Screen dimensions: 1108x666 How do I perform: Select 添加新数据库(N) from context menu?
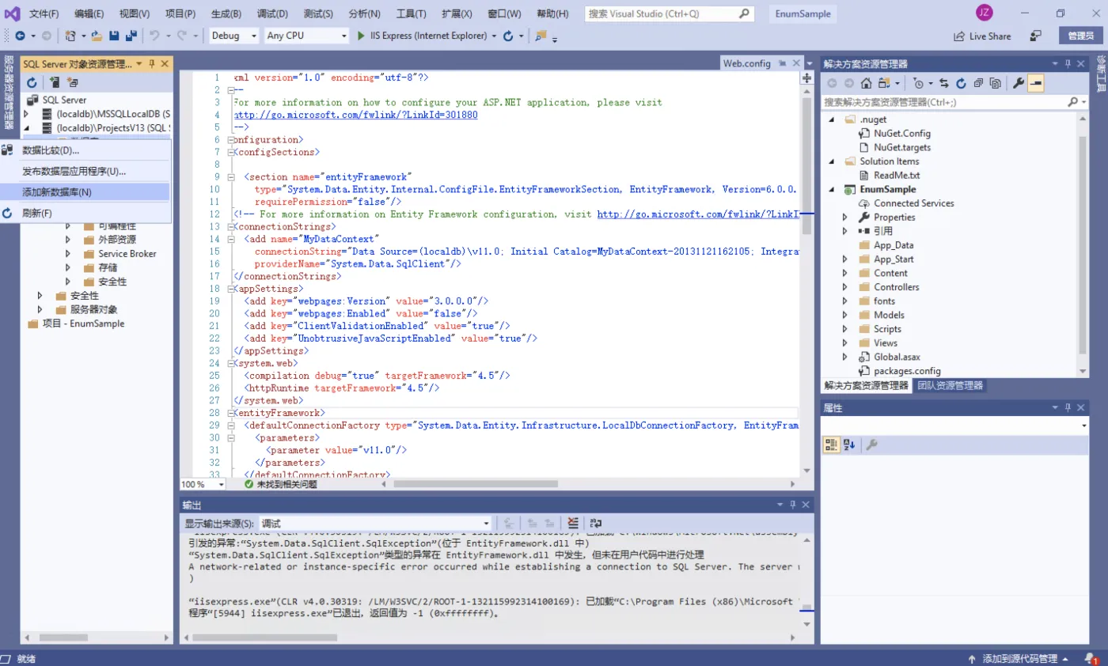(85, 192)
